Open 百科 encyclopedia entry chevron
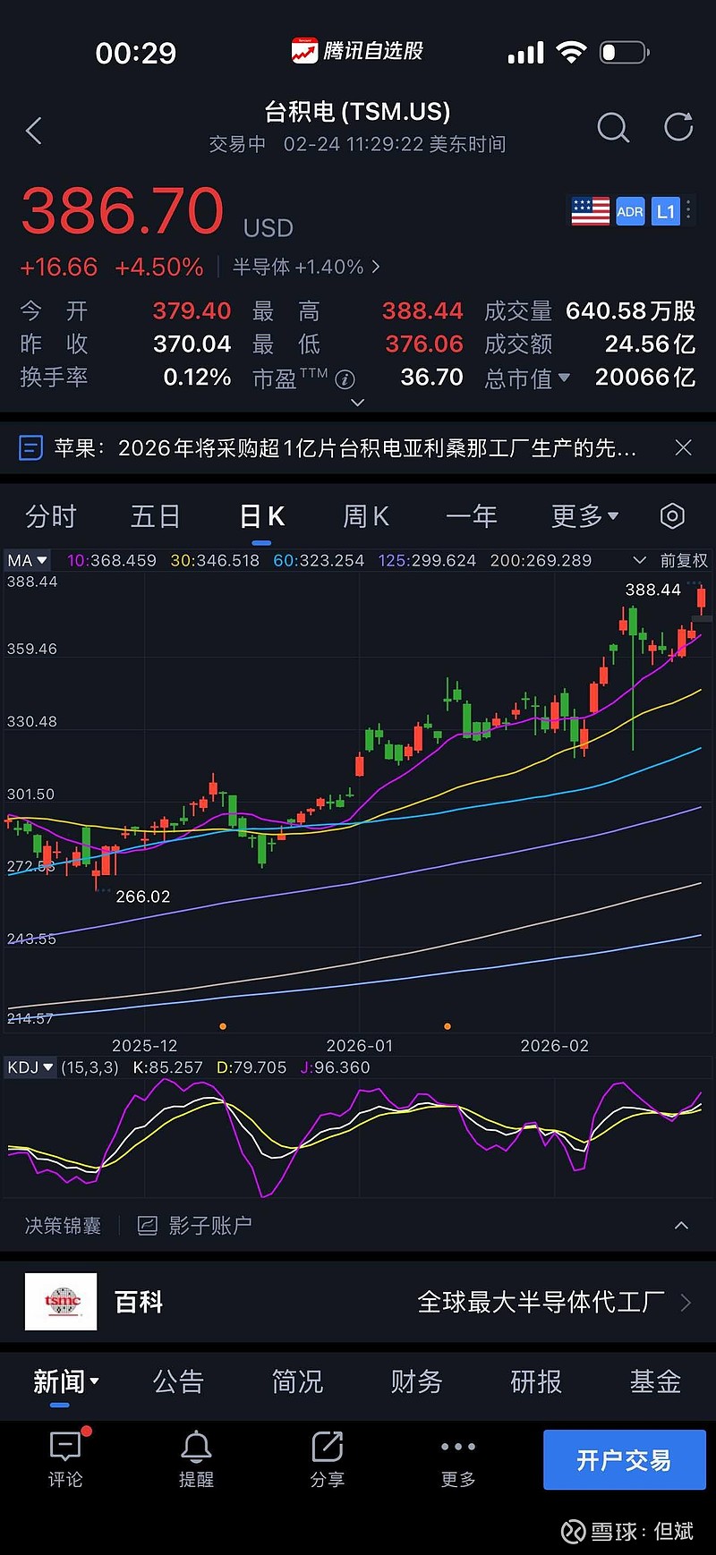This screenshot has width=716, height=1555. pos(686,1303)
